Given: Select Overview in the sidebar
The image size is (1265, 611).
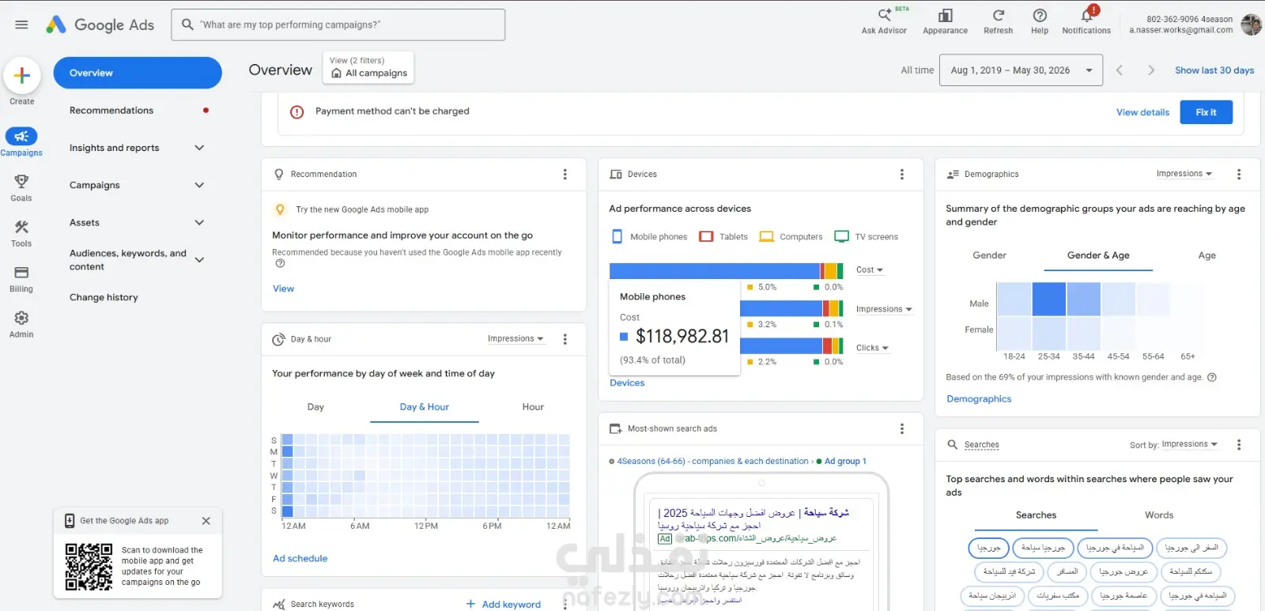Looking at the screenshot, I should (x=138, y=73).
